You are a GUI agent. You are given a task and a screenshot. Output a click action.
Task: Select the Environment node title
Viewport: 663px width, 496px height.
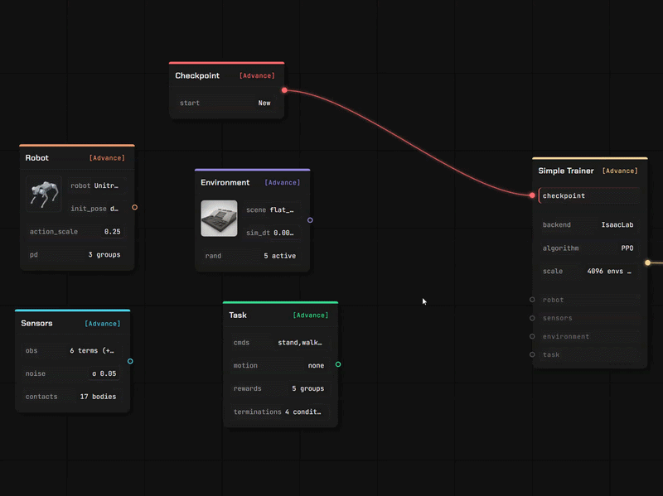click(225, 182)
